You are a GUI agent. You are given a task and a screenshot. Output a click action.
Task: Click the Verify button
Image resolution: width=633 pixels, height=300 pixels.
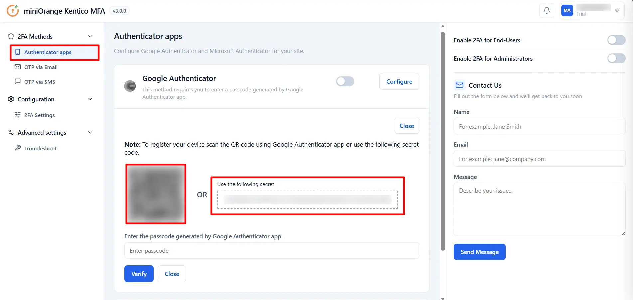(x=139, y=274)
